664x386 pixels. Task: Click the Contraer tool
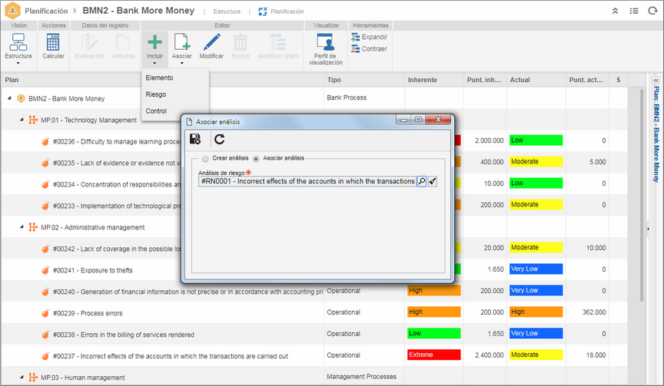click(369, 49)
